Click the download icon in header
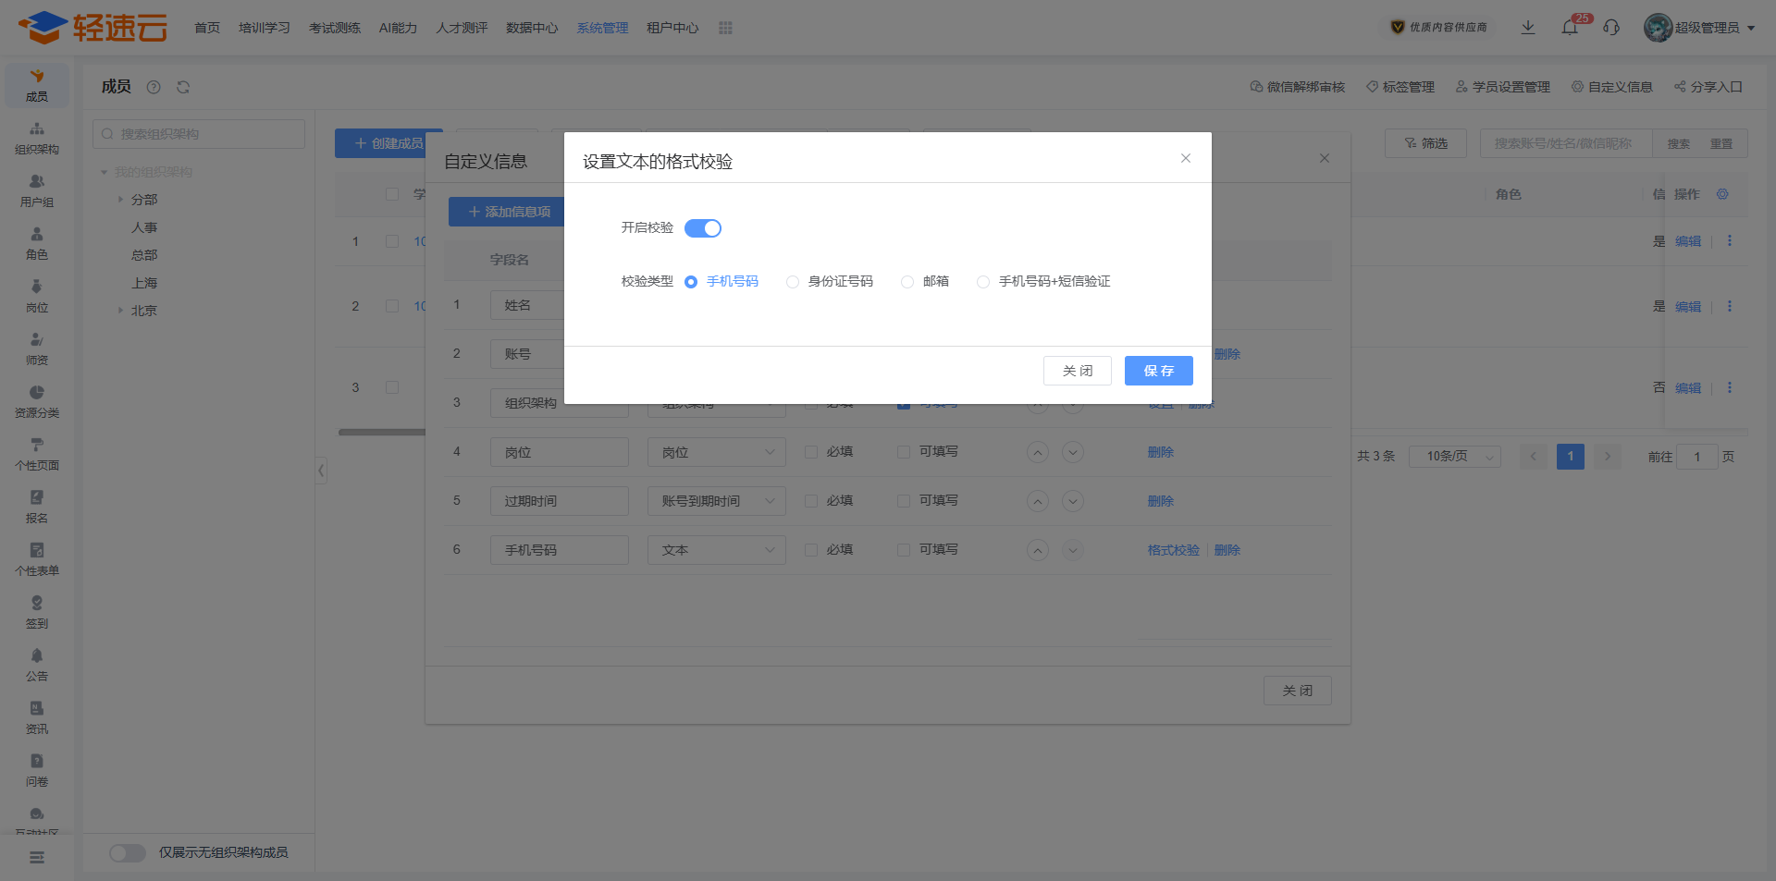The image size is (1776, 881). (x=1528, y=28)
